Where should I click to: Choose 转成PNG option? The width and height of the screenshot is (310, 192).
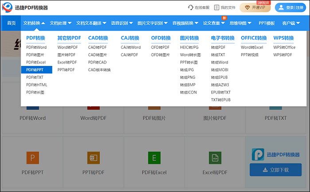(188, 77)
